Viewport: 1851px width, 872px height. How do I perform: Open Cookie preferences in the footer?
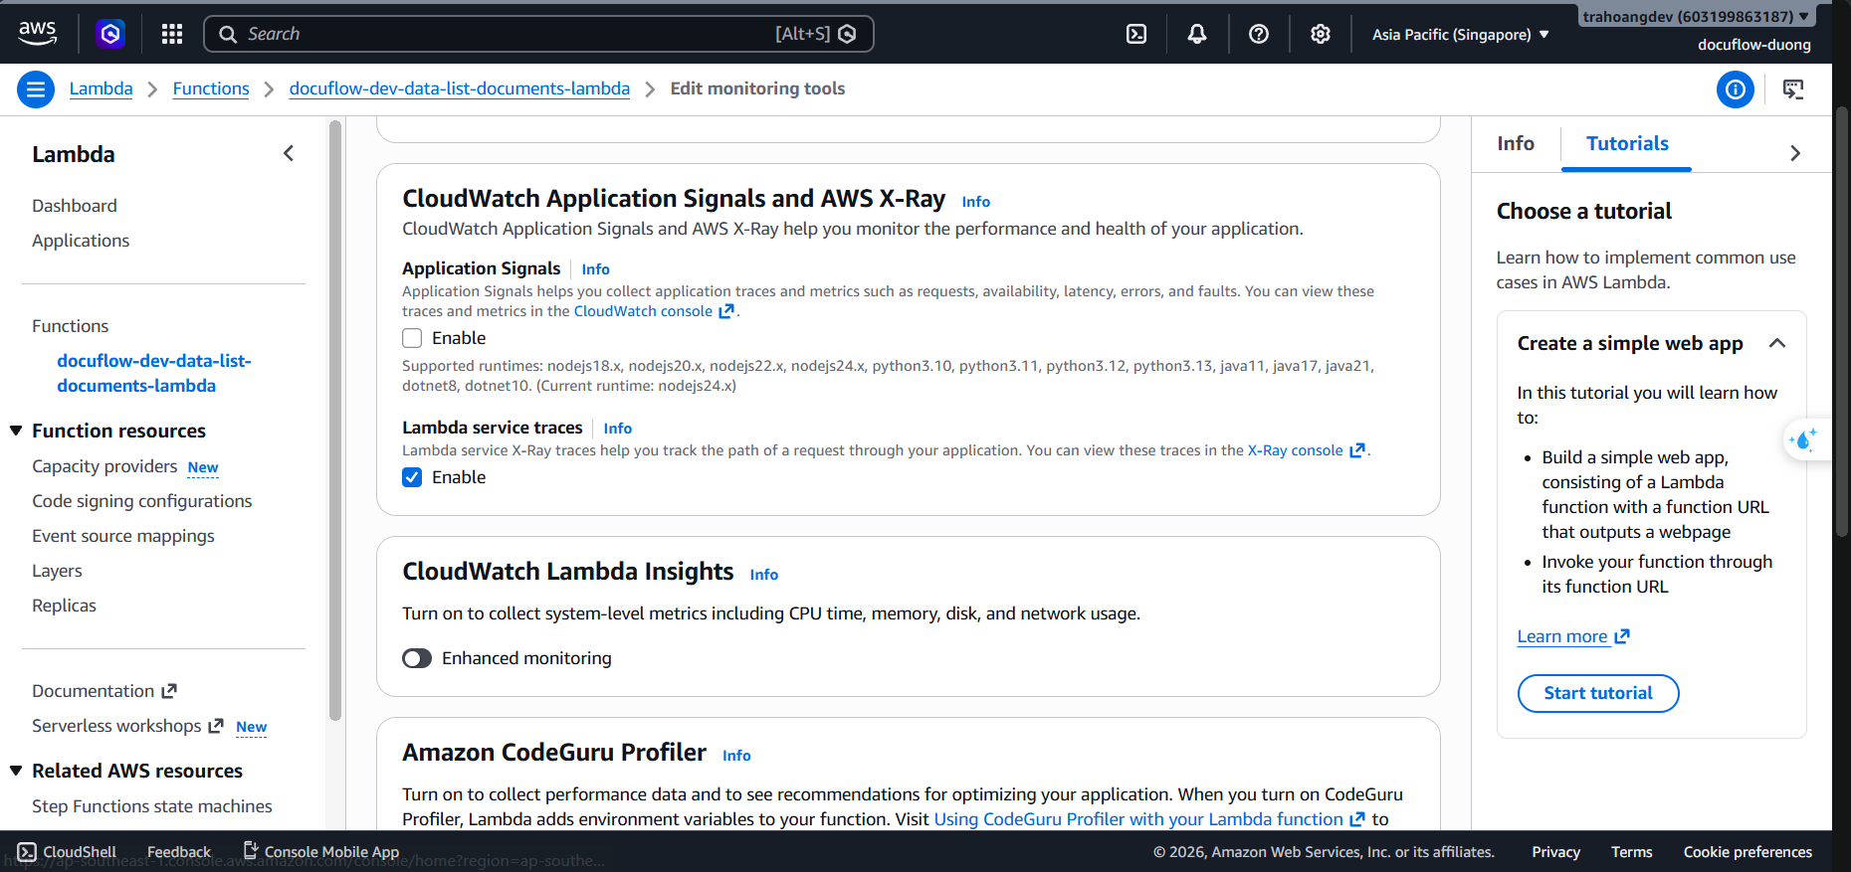[x=1748, y=852]
